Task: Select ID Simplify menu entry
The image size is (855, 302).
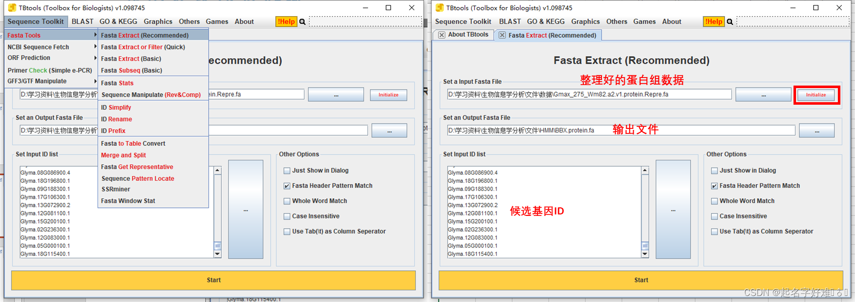Action: coord(153,107)
